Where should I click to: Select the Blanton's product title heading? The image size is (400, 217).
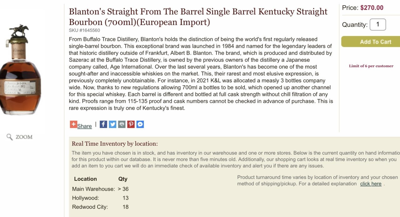(198, 17)
